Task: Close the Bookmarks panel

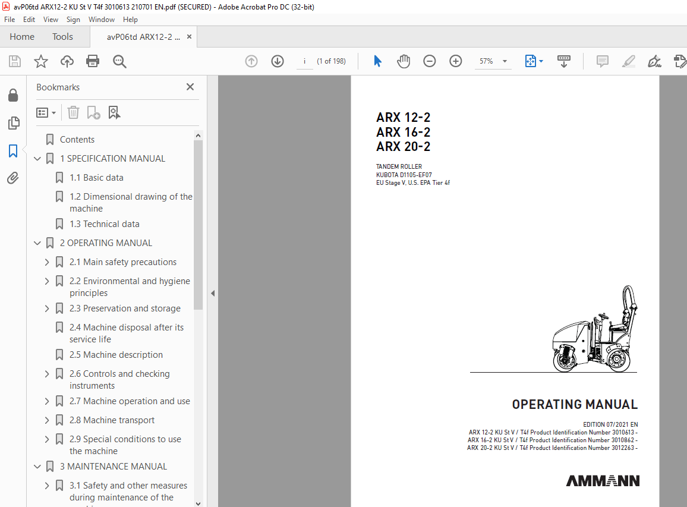Action: click(190, 87)
